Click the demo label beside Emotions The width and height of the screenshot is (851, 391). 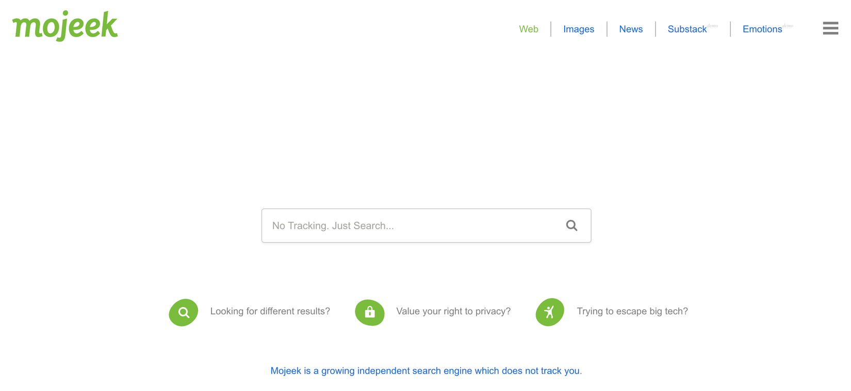point(788,25)
